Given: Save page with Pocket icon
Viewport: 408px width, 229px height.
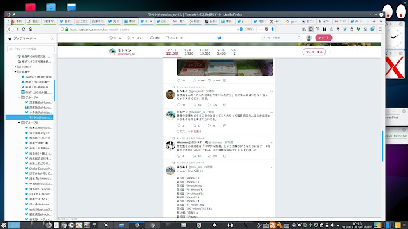Looking at the screenshot, I should 266,29.
